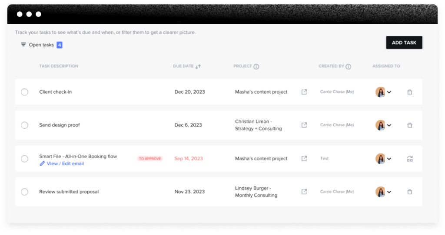Delete the Review submitted proposal task
The height and width of the screenshot is (235, 445).
(409, 192)
